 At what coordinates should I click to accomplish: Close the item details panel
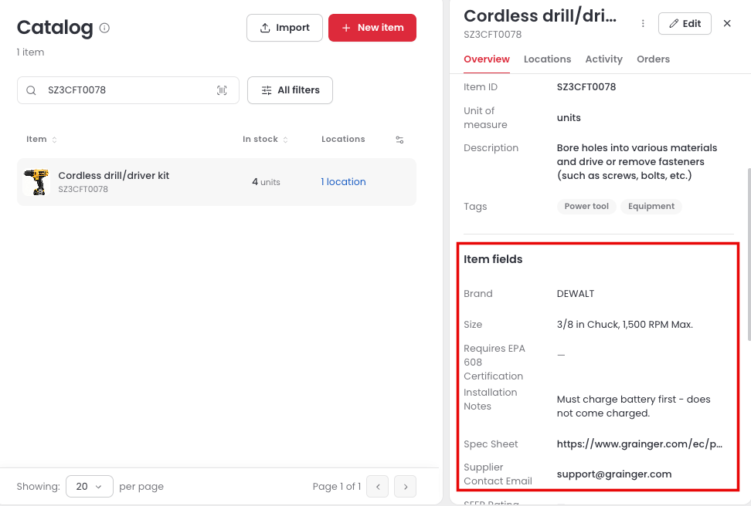[x=727, y=23]
